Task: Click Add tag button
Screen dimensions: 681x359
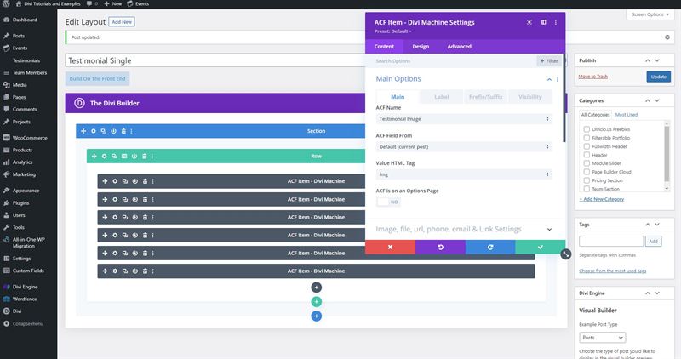Action: click(653, 242)
